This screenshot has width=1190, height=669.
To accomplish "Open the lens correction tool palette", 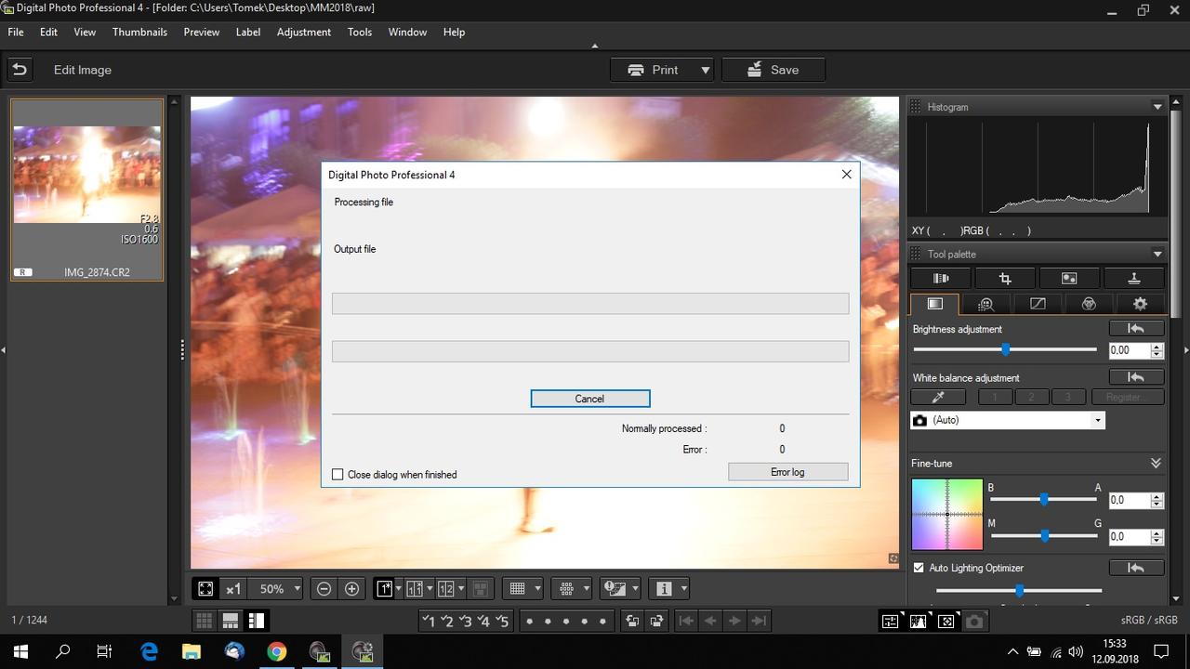I will pyautogui.click(x=941, y=278).
